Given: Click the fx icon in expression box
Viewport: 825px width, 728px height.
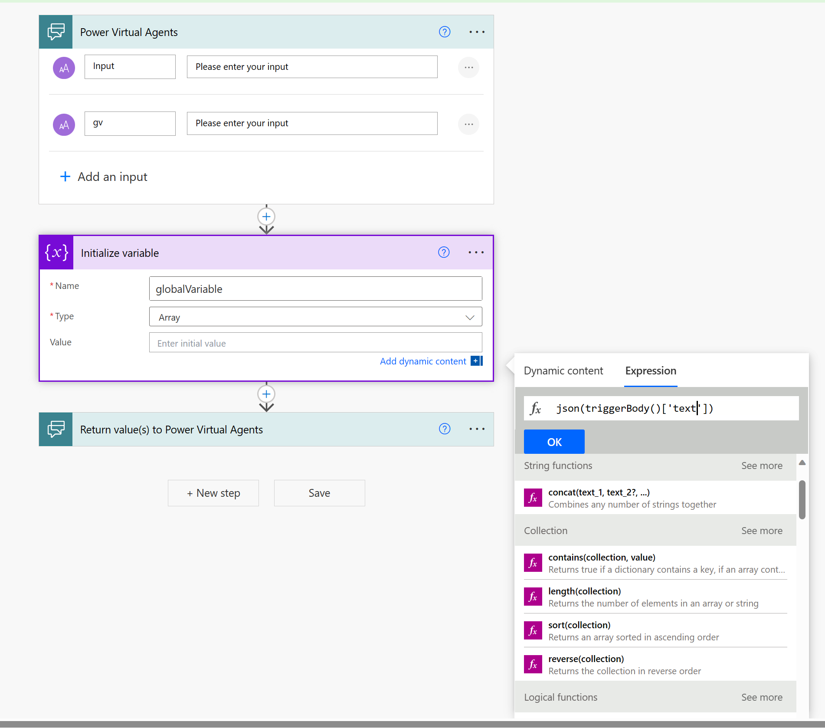Looking at the screenshot, I should pos(536,408).
